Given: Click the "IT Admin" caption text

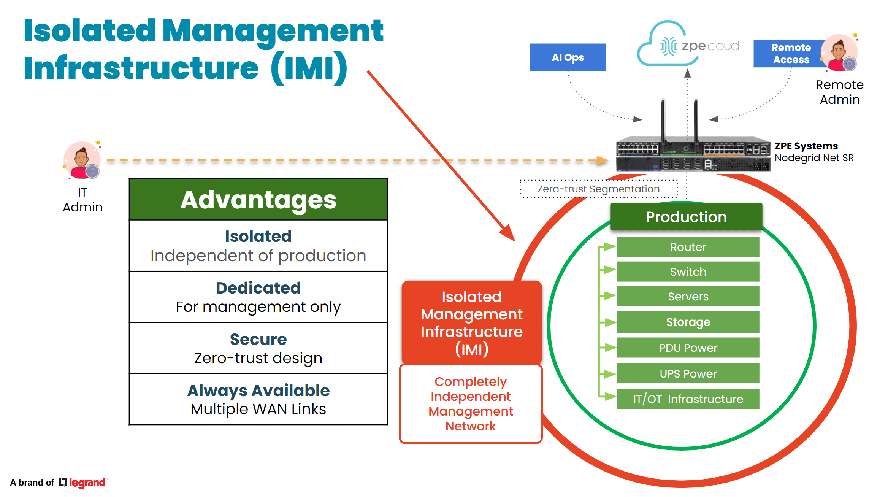Looking at the screenshot, I should 82,200.
